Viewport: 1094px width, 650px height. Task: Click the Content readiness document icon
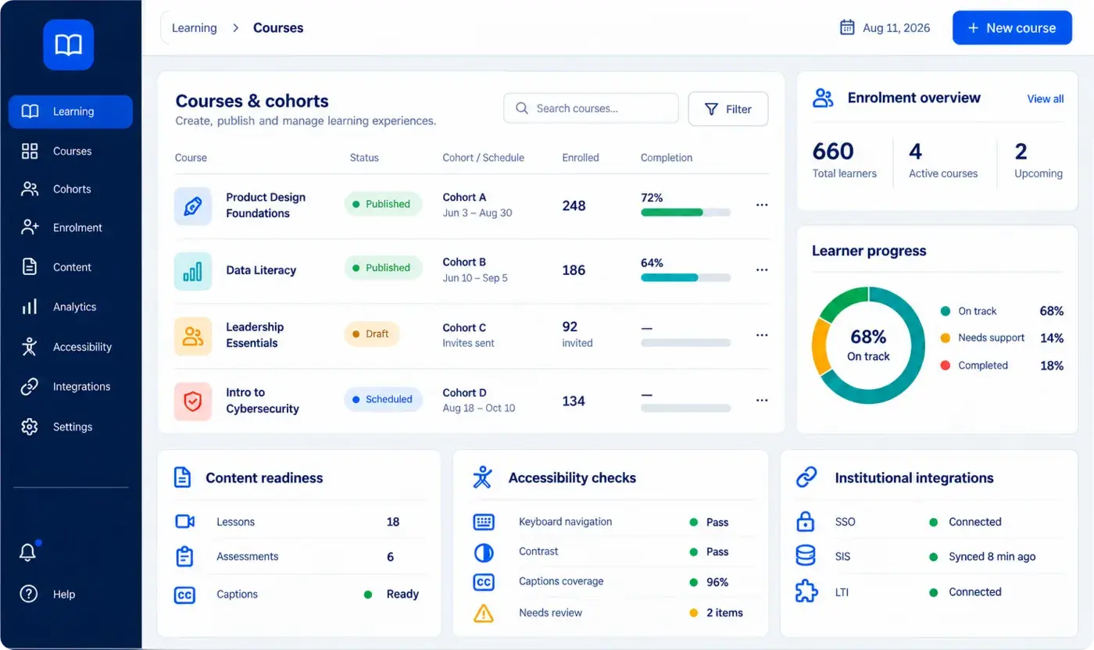tap(182, 477)
